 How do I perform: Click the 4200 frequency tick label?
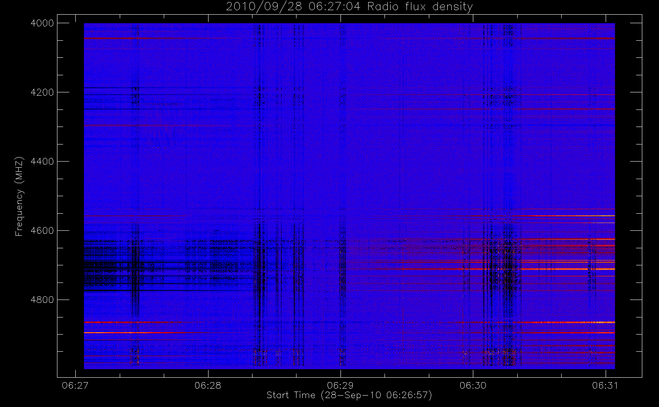(x=42, y=92)
